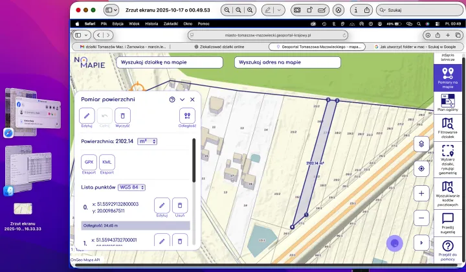Open the WGS 84 coordinate system dropdown

[x=131, y=187]
